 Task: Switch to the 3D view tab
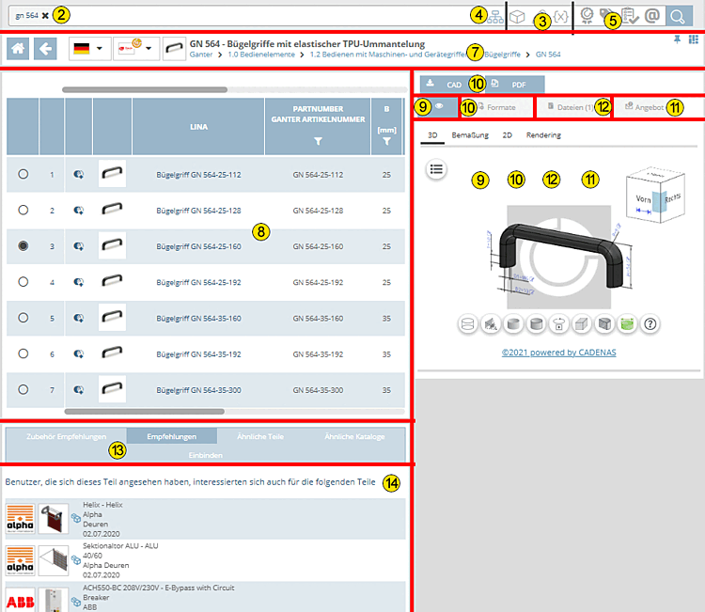(x=432, y=135)
